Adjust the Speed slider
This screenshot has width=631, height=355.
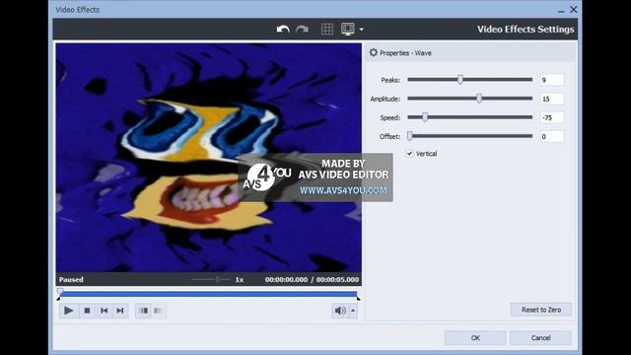[x=425, y=117]
